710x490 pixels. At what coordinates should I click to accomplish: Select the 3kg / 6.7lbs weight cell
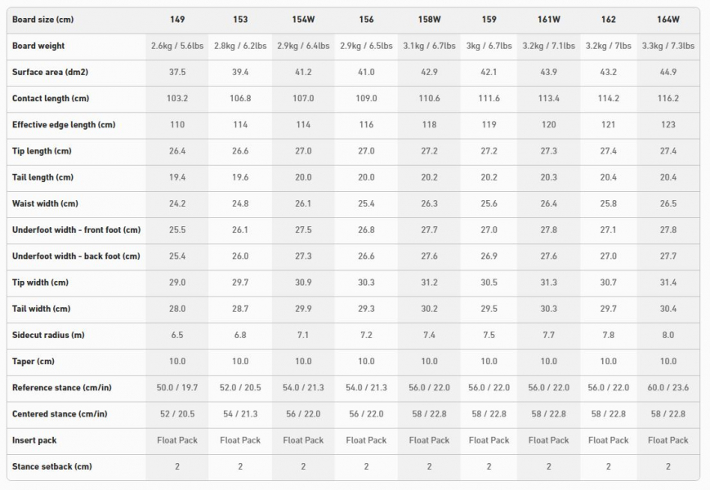point(489,46)
